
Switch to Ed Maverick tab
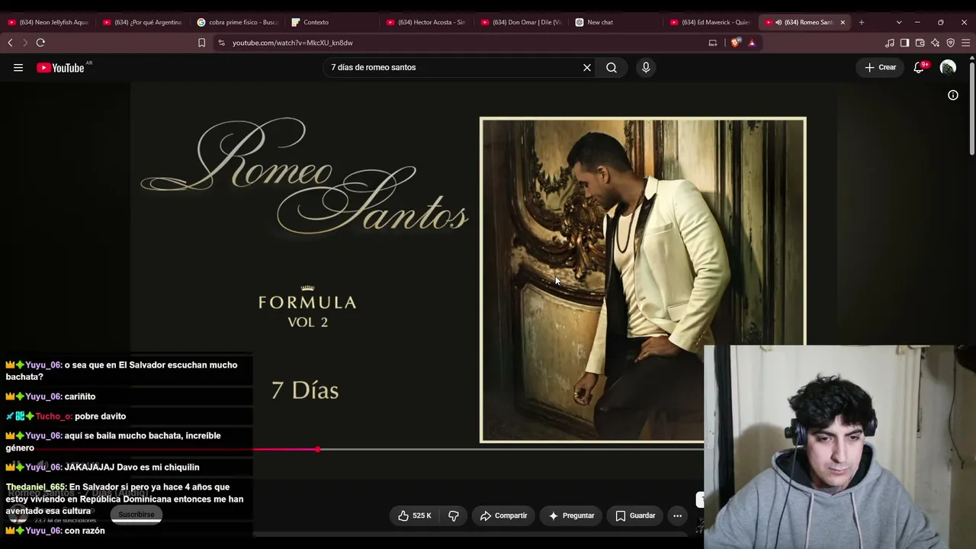click(710, 22)
